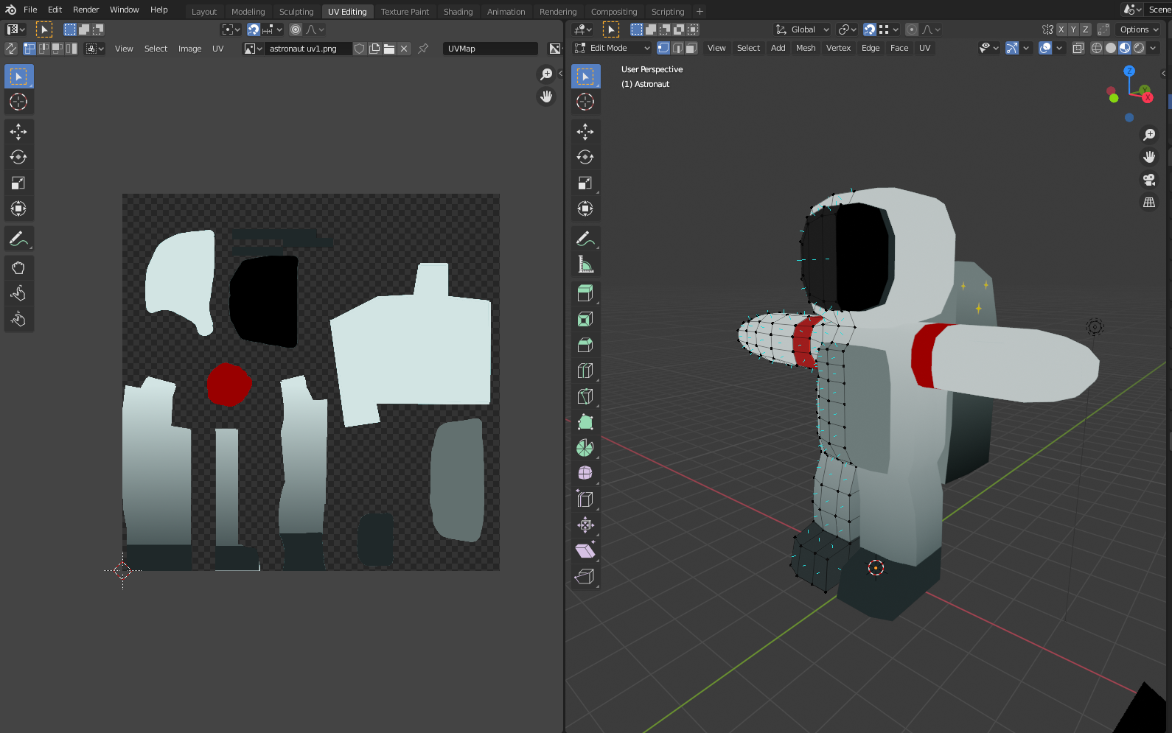Screen dimensions: 1172x733
Task: Expand the Global transform orientation dropdown
Action: pos(803,29)
